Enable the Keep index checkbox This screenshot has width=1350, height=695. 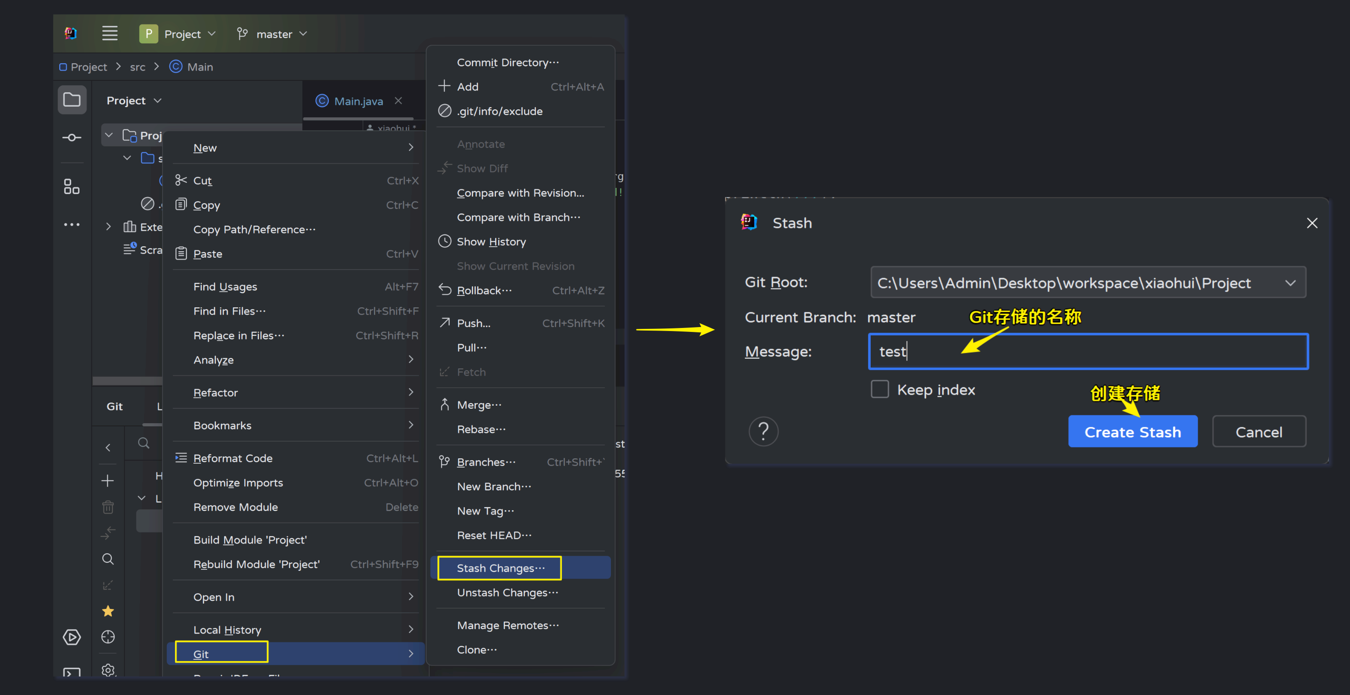coord(880,389)
